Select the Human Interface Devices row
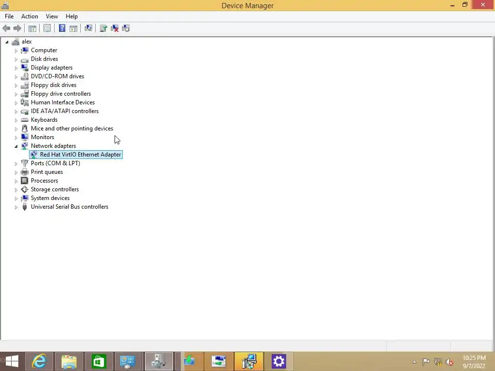495x371 pixels. click(x=62, y=102)
